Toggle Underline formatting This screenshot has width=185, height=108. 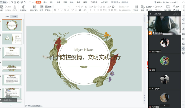(61, 10)
